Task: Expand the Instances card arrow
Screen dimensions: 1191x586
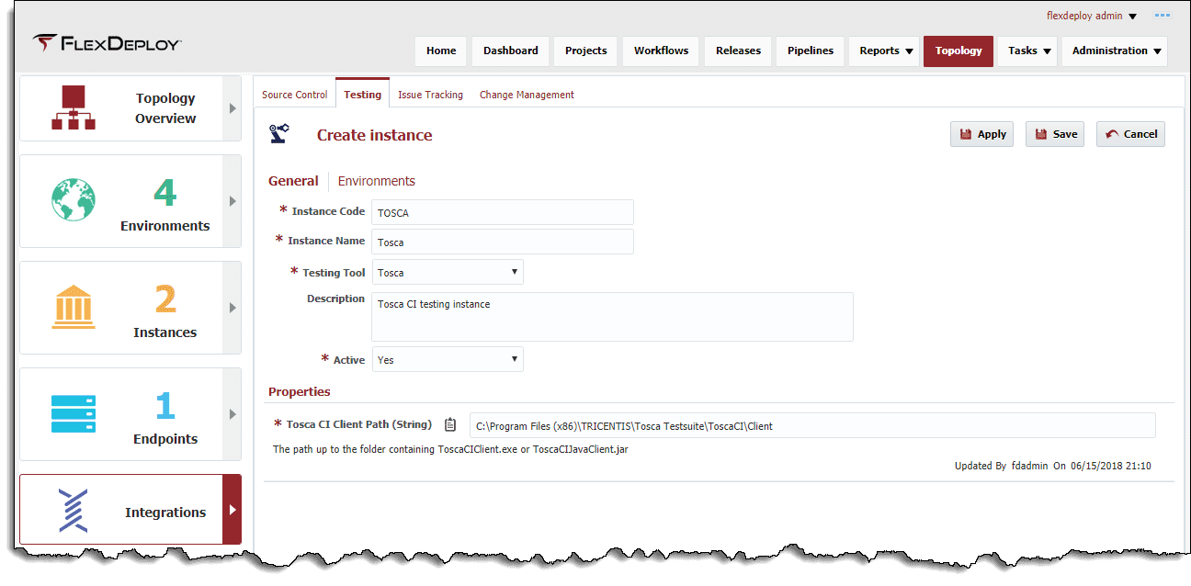Action: pos(233,308)
